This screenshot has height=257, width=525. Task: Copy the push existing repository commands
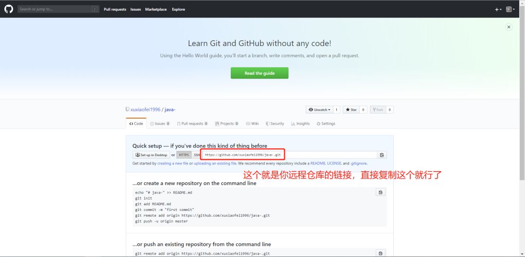380,253
